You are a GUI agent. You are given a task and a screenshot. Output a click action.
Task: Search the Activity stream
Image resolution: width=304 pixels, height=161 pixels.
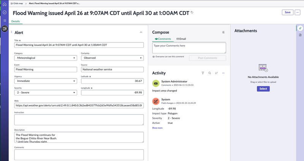tap(210, 73)
